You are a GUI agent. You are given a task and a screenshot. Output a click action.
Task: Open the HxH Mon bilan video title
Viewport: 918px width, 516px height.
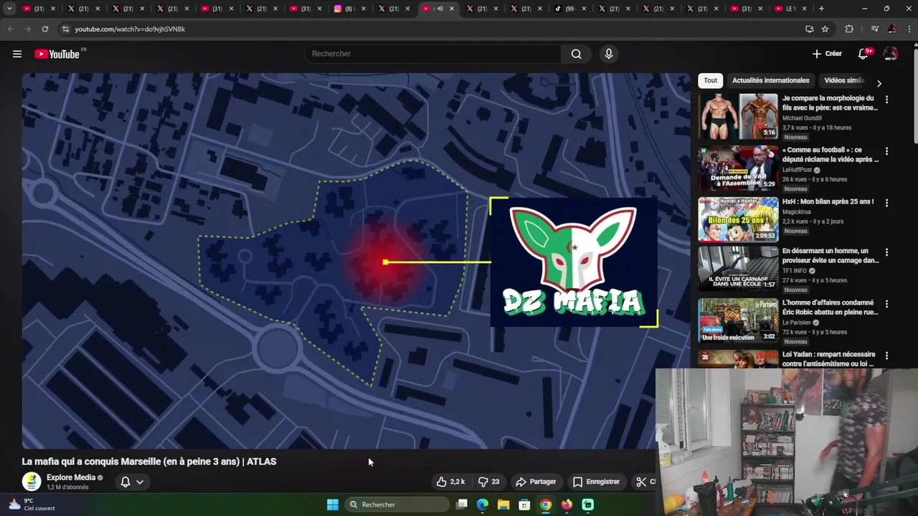click(828, 202)
